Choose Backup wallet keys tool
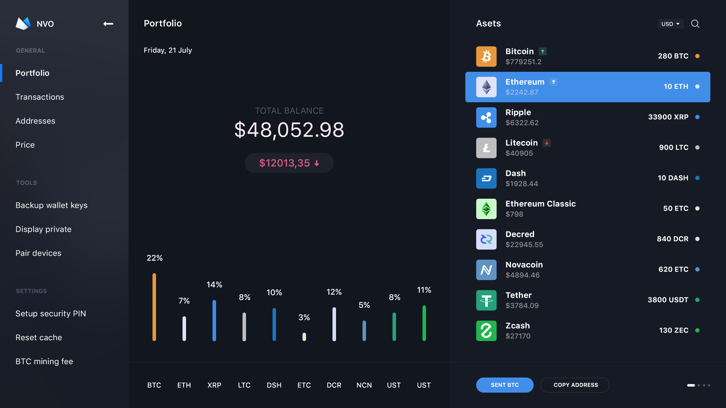 point(51,205)
